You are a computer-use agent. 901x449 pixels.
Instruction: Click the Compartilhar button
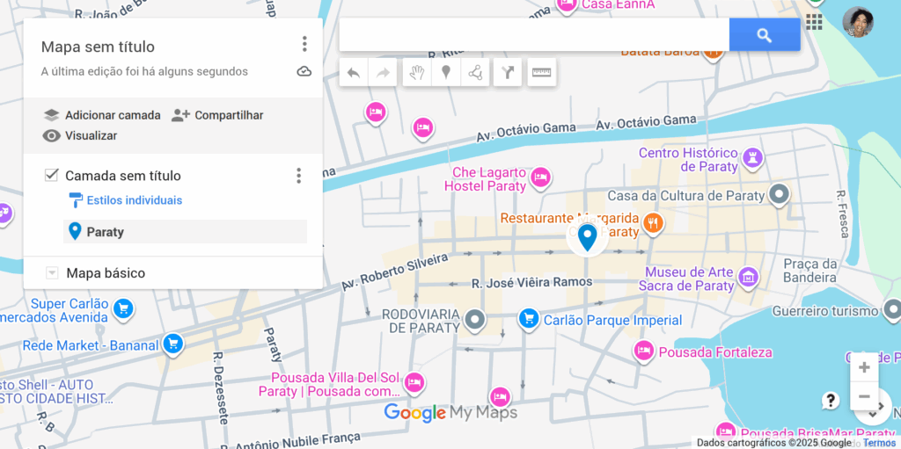pyautogui.click(x=217, y=115)
